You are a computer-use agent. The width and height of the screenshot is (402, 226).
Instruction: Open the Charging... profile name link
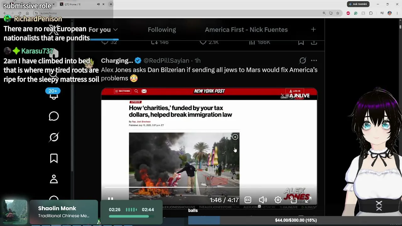tap(117, 61)
